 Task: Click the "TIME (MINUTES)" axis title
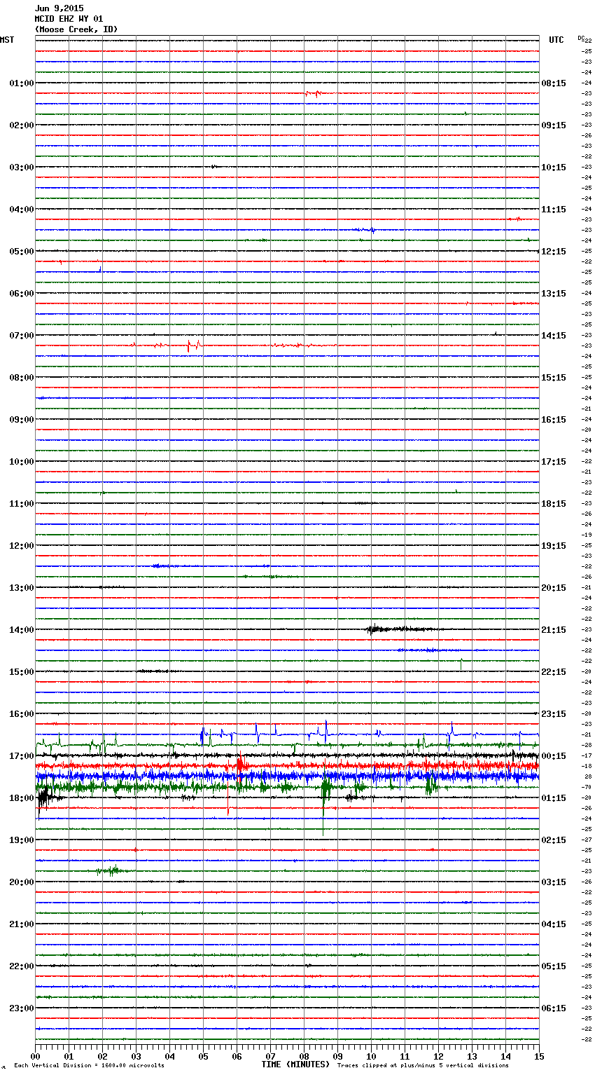[295, 1064]
